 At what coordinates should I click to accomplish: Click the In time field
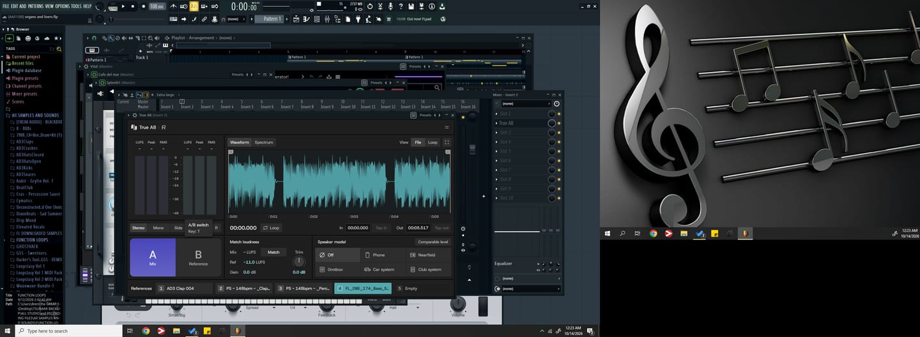(358, 228)
